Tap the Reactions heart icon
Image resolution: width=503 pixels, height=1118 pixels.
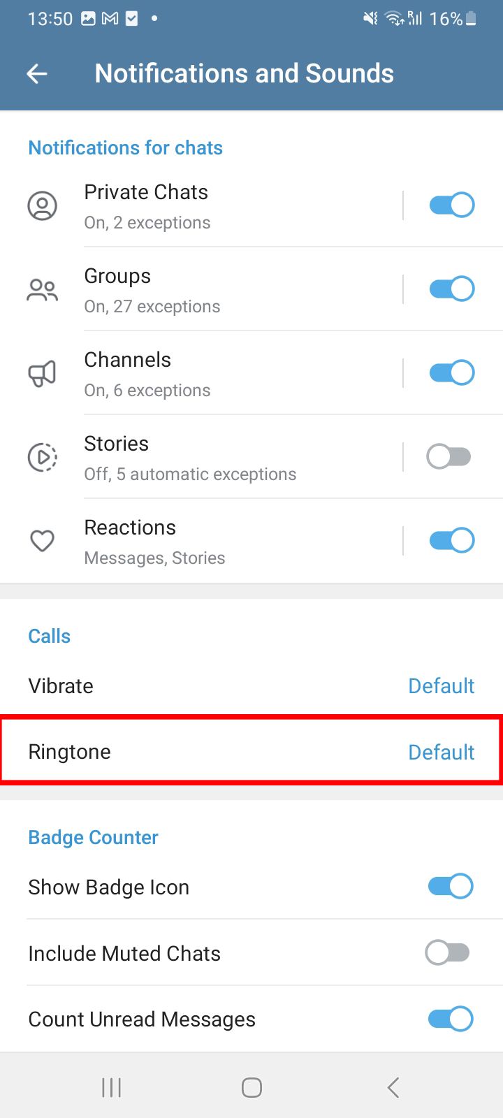(x=43, y=540)
